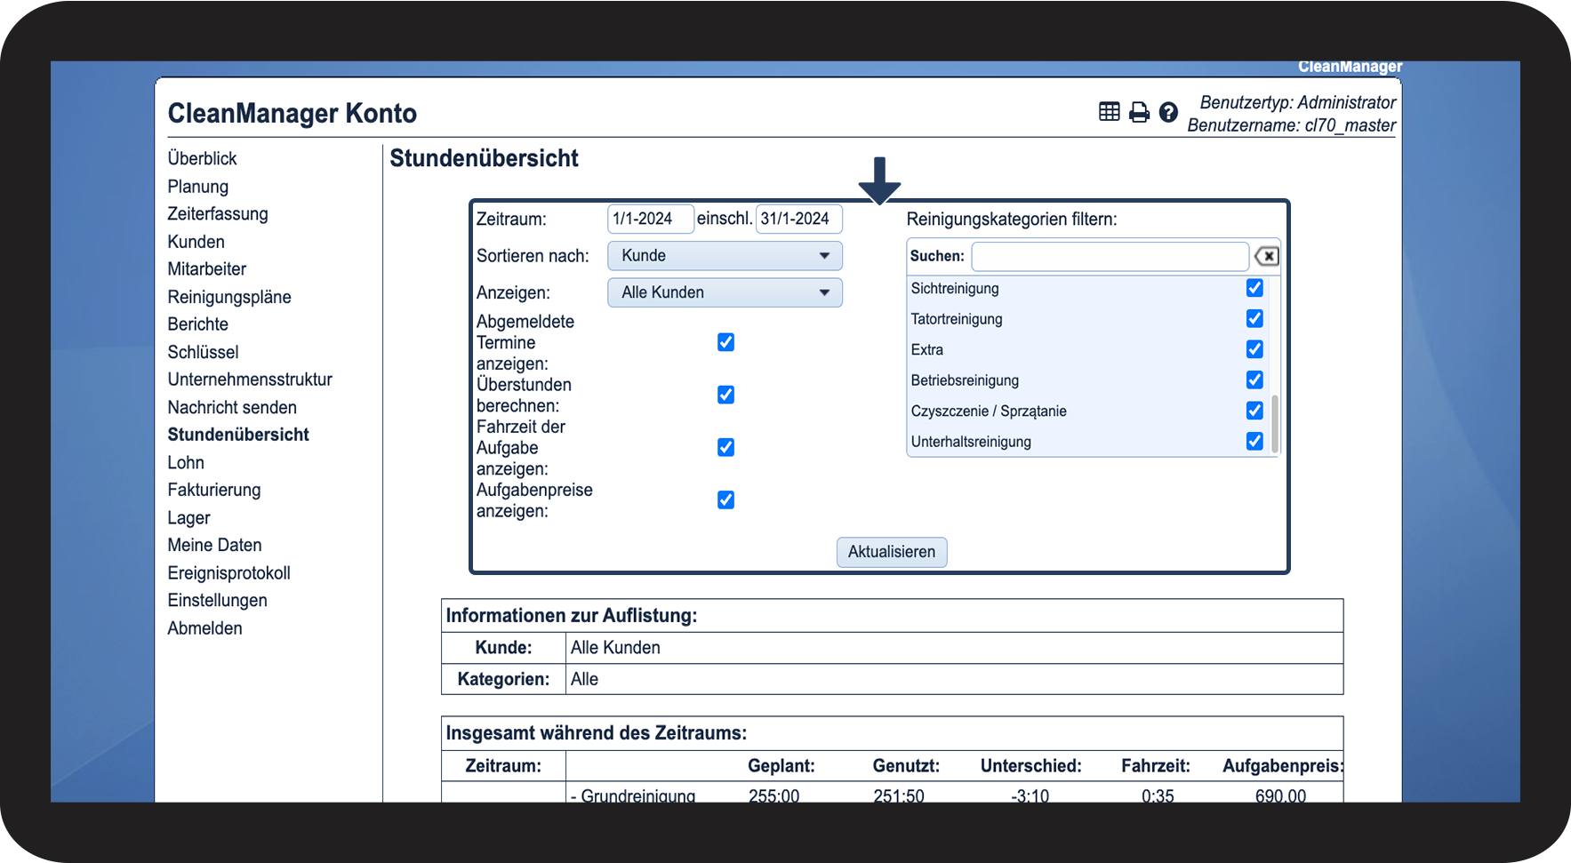Toggle Fahrzeit der Aufgabe anzeigen checkbox
1571x863 pixels.
[x=725, y=447]
